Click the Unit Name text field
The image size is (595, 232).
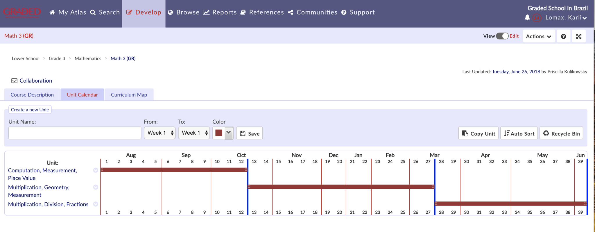click(x=75, y=133)
